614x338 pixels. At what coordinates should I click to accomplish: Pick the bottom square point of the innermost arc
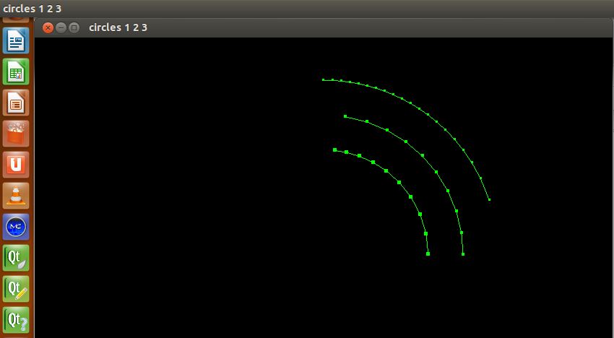(x=428, y=253)
